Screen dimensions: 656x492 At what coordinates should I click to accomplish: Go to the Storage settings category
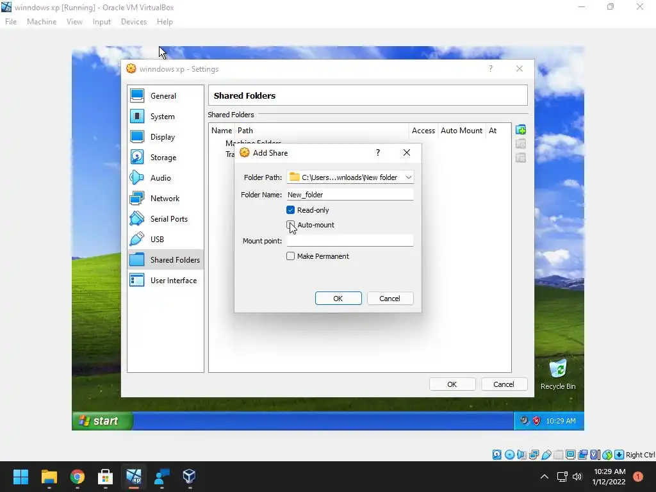165,158
